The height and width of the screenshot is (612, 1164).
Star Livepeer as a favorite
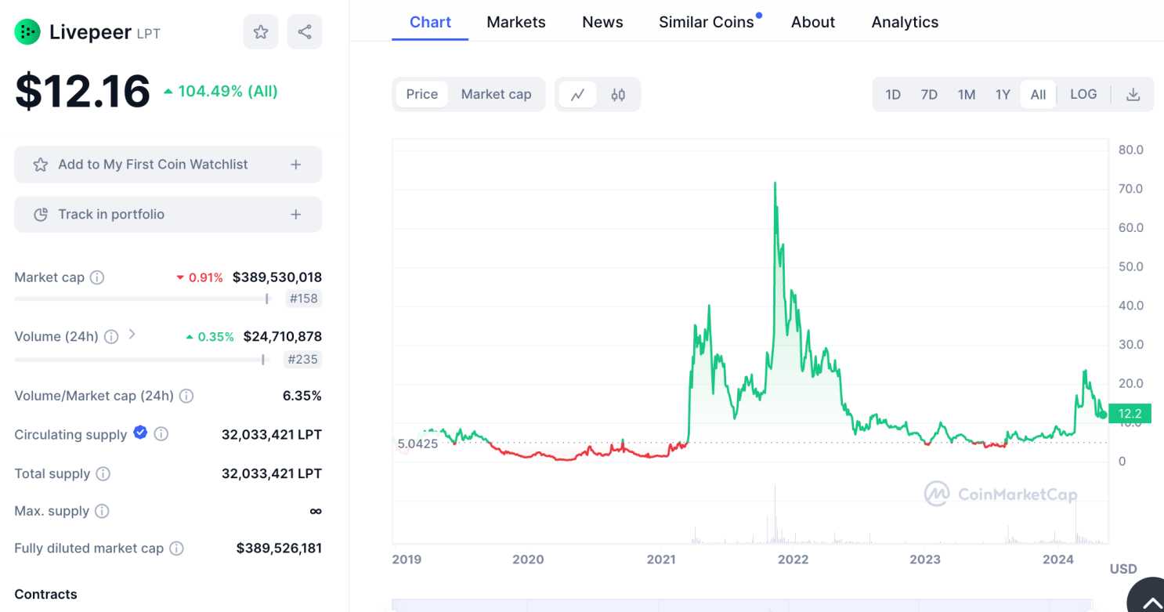click(x=261, y=32)
